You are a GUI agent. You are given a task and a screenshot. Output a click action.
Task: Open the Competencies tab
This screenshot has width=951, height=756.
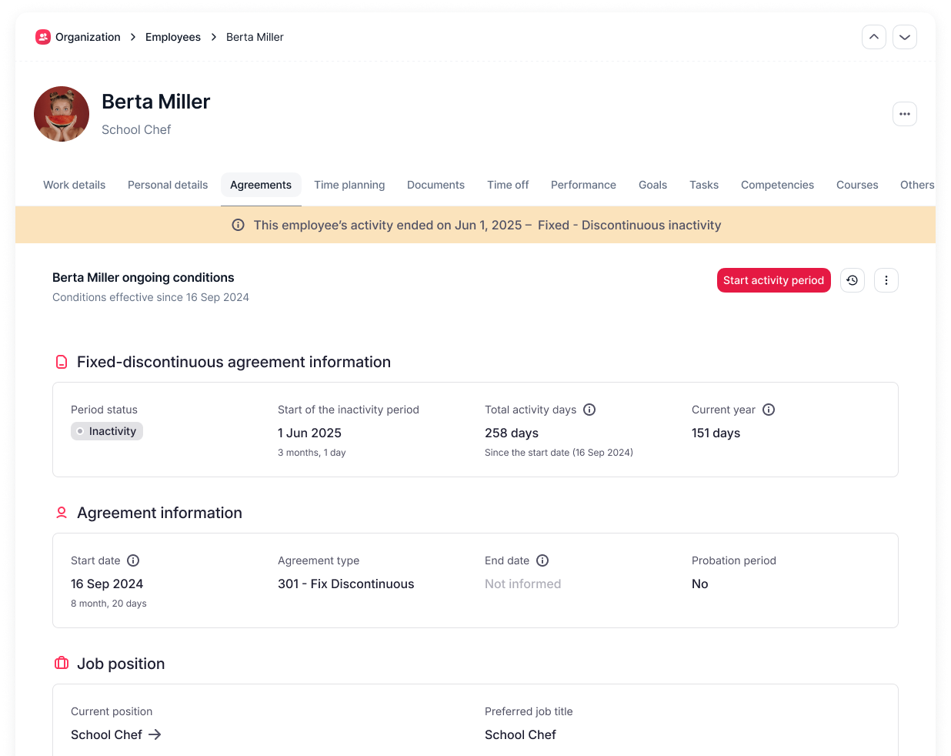777,185
